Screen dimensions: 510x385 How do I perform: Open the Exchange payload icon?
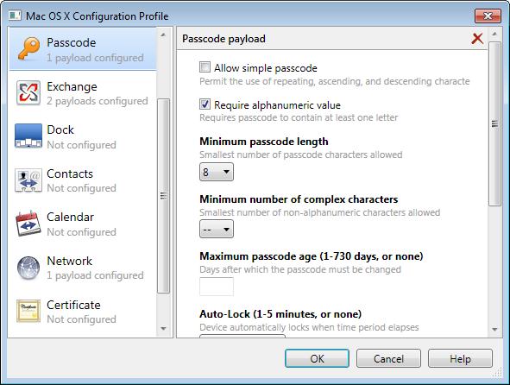click(28, 93)
